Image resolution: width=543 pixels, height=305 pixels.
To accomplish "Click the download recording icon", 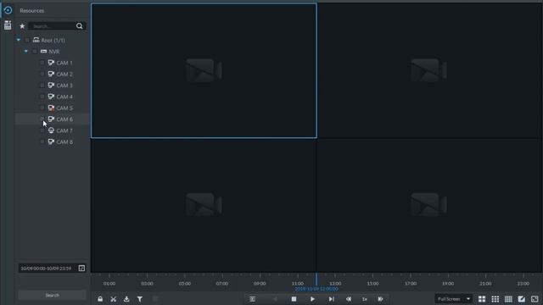I will point(126,299).
